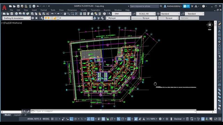Click the search magnifier icon in title bar
Screen dimensions: 223x125
[x=161, y=6]
